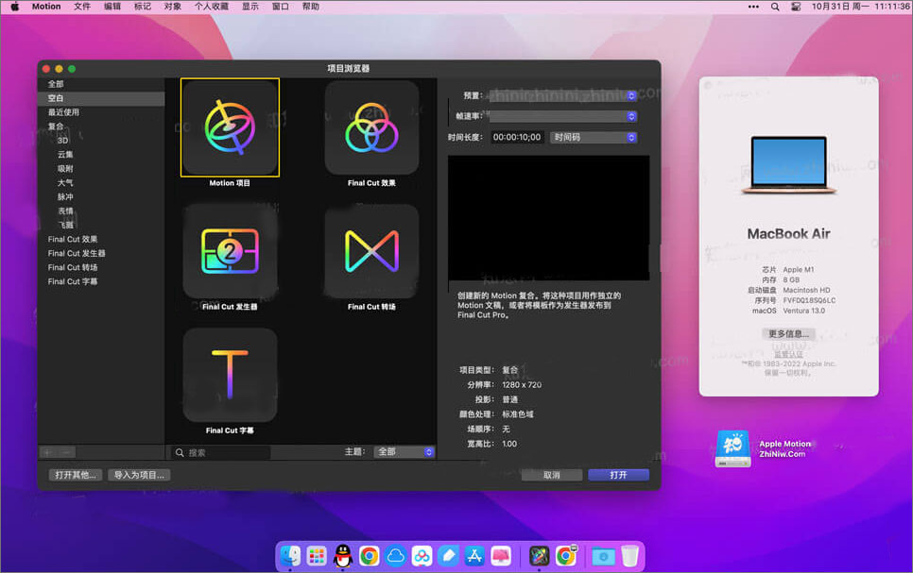The image size is (913, 573).
Task: Select the Final Cut 字幕 icon
Action: pyautogui.click(x=230, y=375)
